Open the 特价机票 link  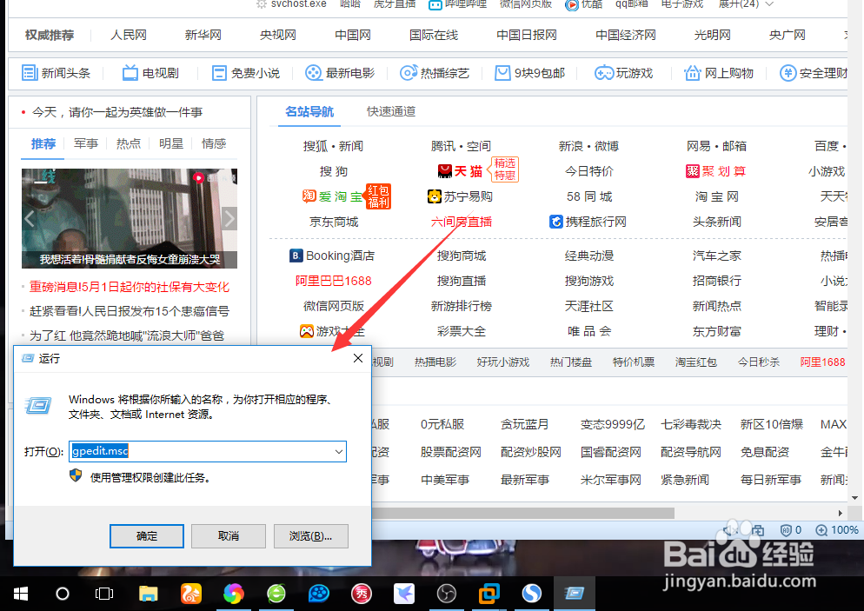633,362
